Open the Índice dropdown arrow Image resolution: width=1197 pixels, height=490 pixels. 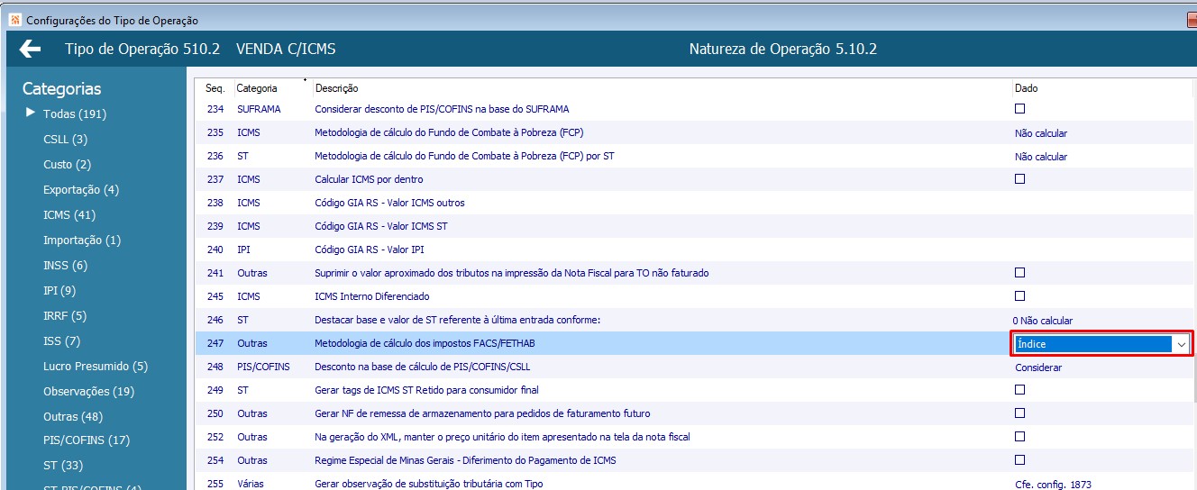pos(1181,344)
